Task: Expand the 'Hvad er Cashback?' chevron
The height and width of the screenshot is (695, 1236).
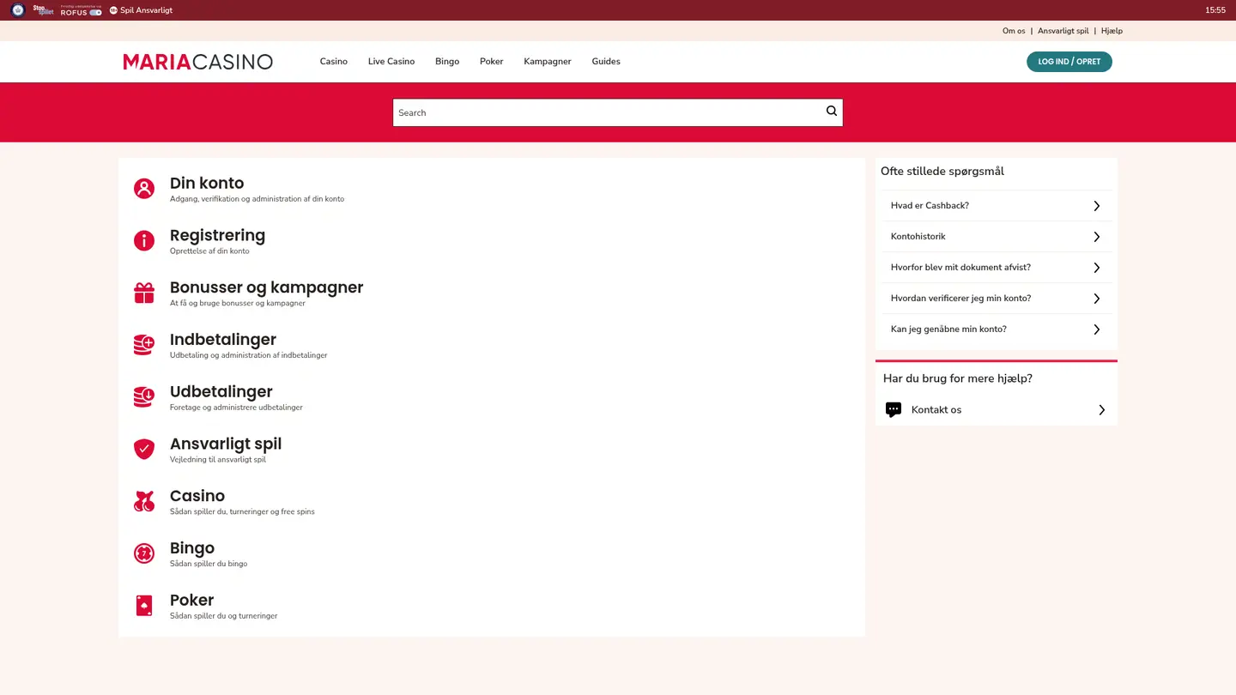Action: pyautogui.click(x=1096, y=206)
